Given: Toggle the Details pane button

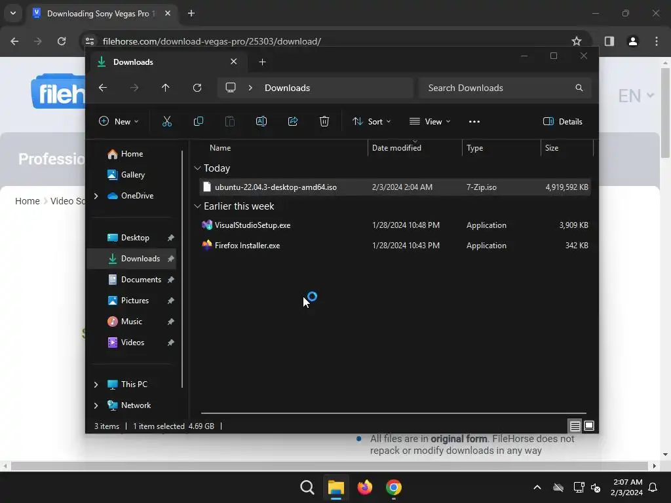Looking at the screenshot, I should 563,121.
